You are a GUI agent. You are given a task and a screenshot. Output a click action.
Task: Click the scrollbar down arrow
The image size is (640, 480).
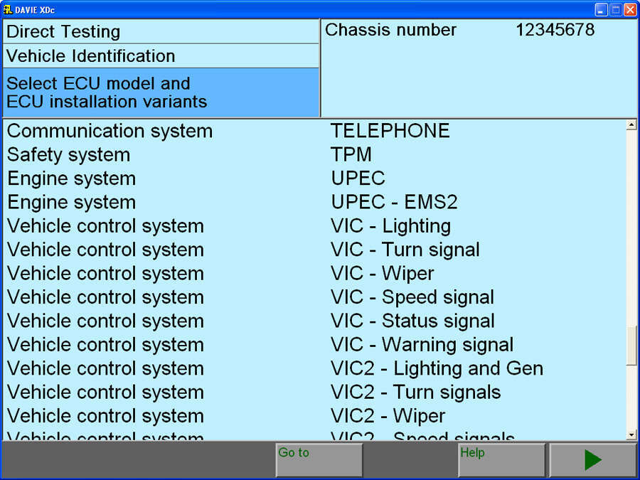[x=631, y=435]
